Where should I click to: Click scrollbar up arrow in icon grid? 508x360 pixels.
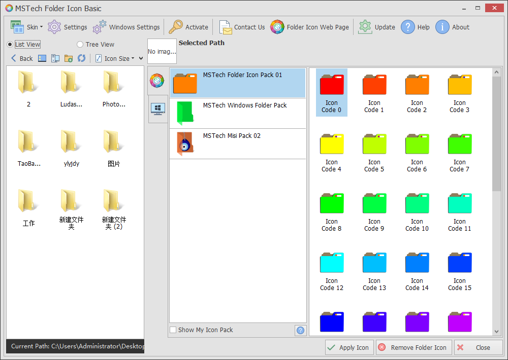point(497,73)
